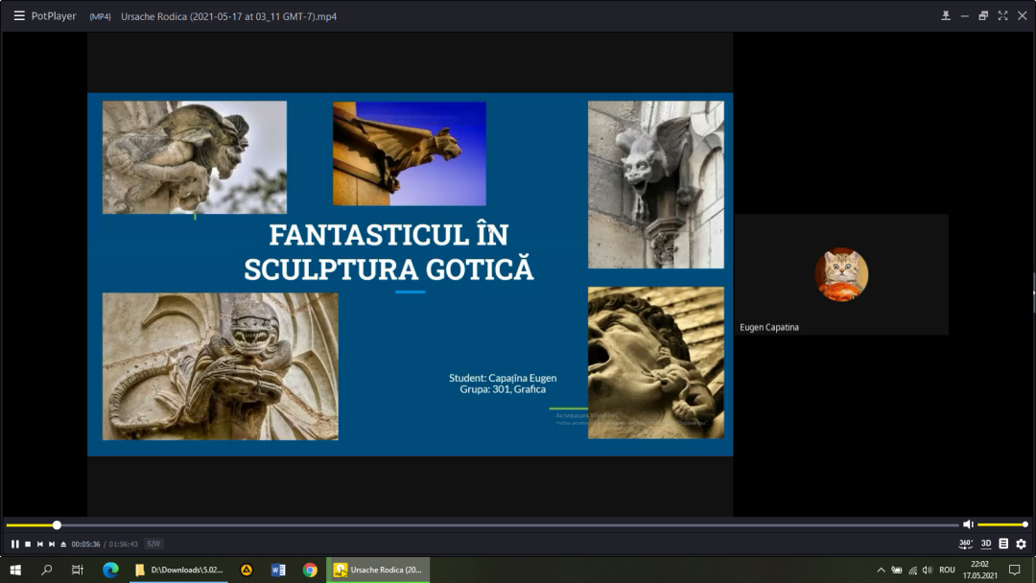The width and height of the screenshot is (1036, 583).
Task: Skip to the next file
Action: click(52, 544)
